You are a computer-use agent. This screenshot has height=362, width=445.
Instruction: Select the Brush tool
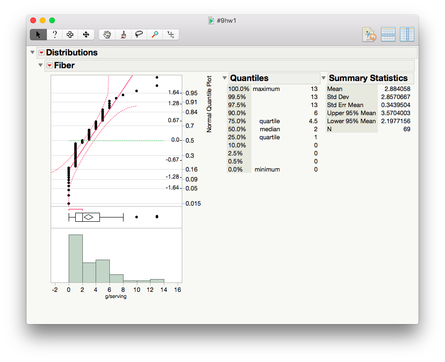123,35
